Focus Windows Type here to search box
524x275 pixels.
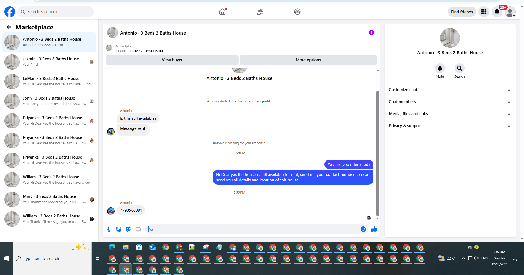(52, 258)
